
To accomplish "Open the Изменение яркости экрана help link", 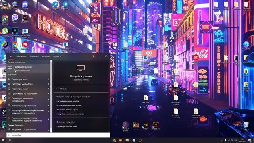I will (x=67, y=110).
